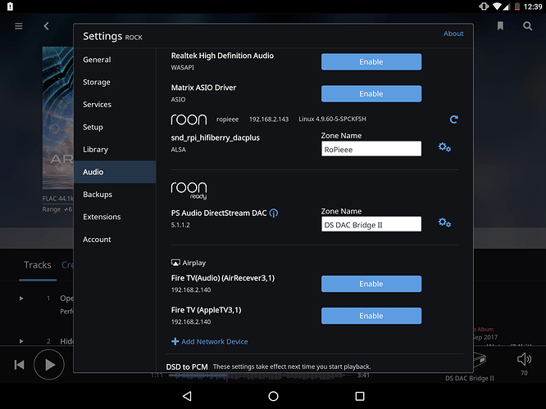Show info for PS Audio DirectStream DAC
The image size is (546, 409).
274,213
